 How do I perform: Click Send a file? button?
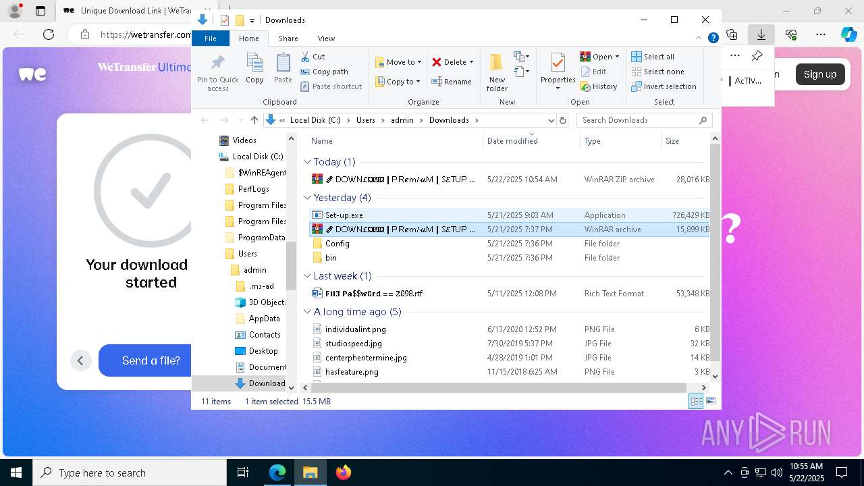pyautogui.click(x=151, y=360)
